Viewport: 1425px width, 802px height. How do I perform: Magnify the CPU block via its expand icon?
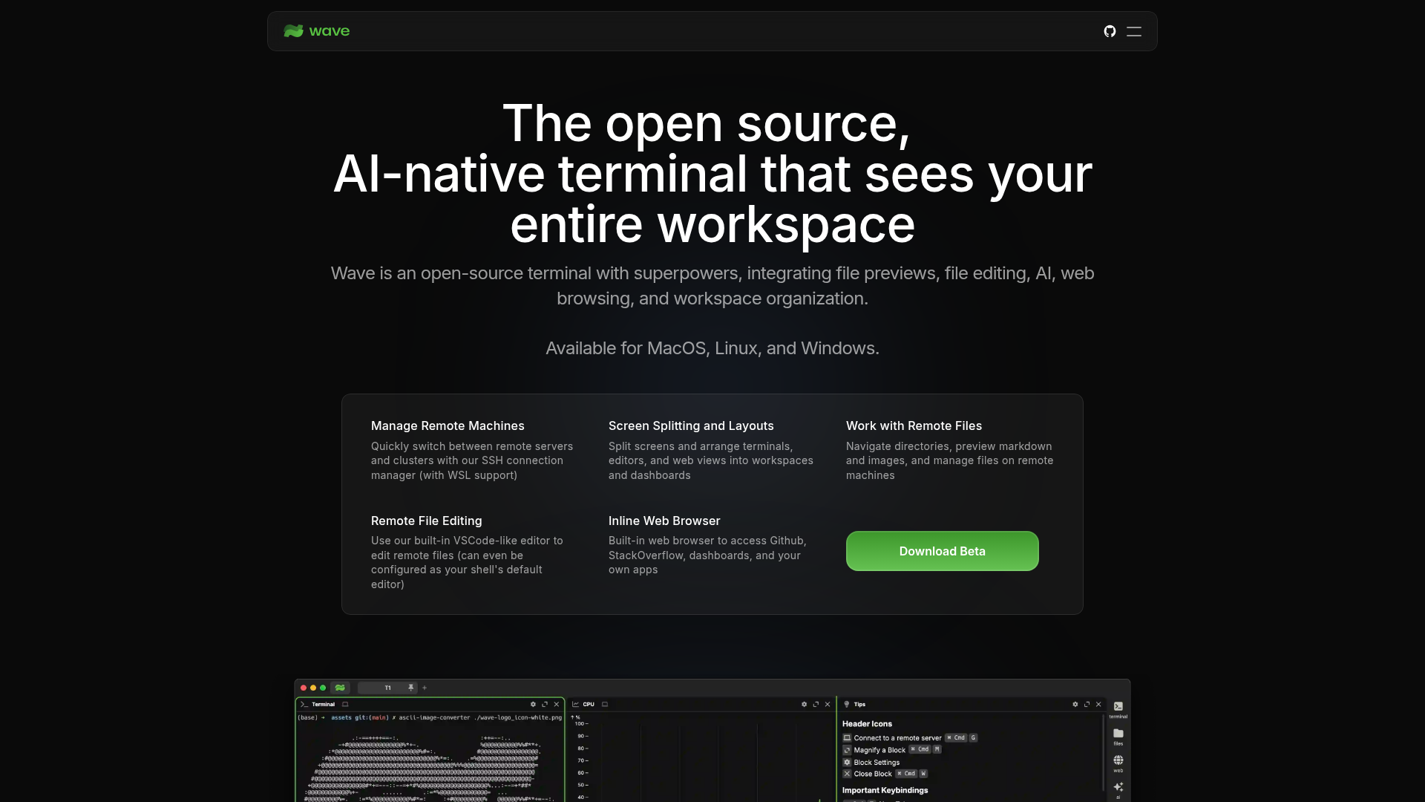pos(816,704)
